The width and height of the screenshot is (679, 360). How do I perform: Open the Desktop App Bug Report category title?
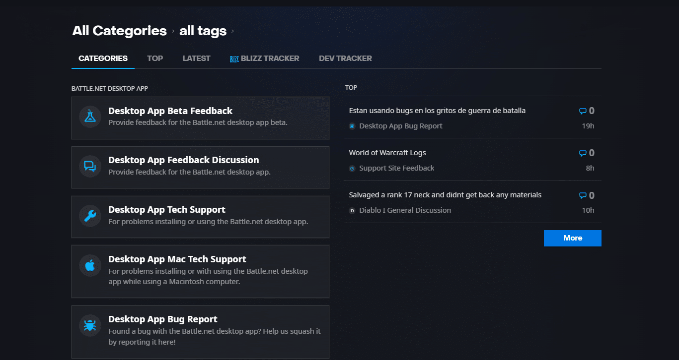[x=163, y=319]
